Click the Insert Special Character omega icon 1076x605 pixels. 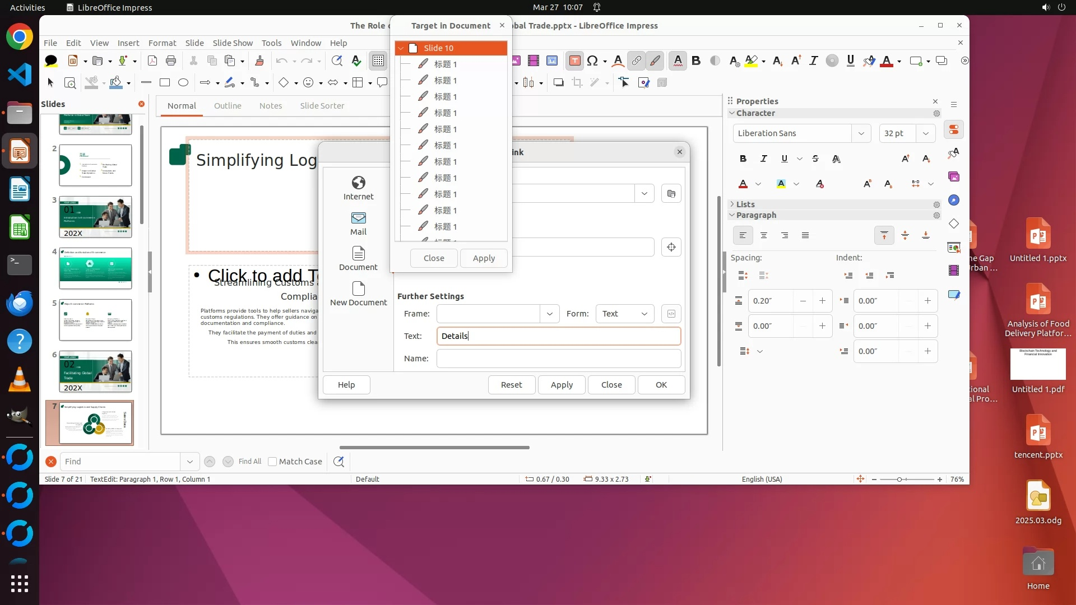click(x=592, y=61)
